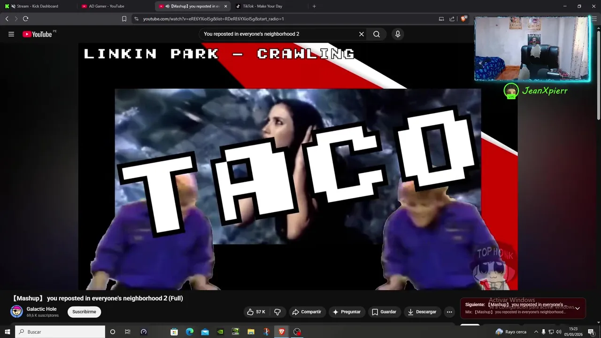View site information icon in address bar
Screen dimensions: 601x338
(x=136, y=19)
